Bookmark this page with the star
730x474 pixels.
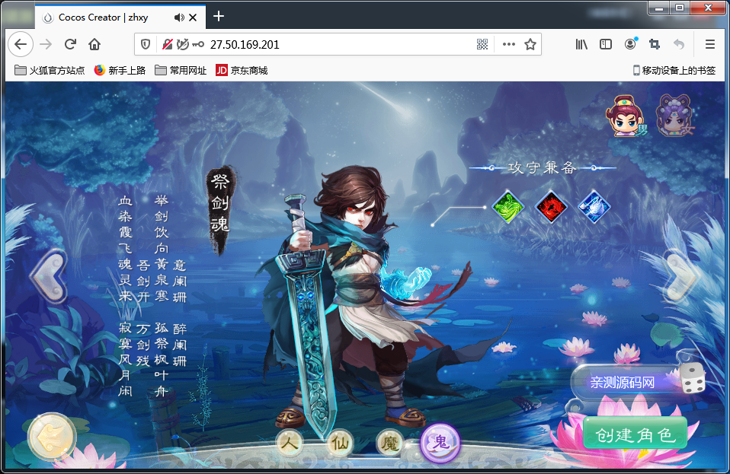530,45
